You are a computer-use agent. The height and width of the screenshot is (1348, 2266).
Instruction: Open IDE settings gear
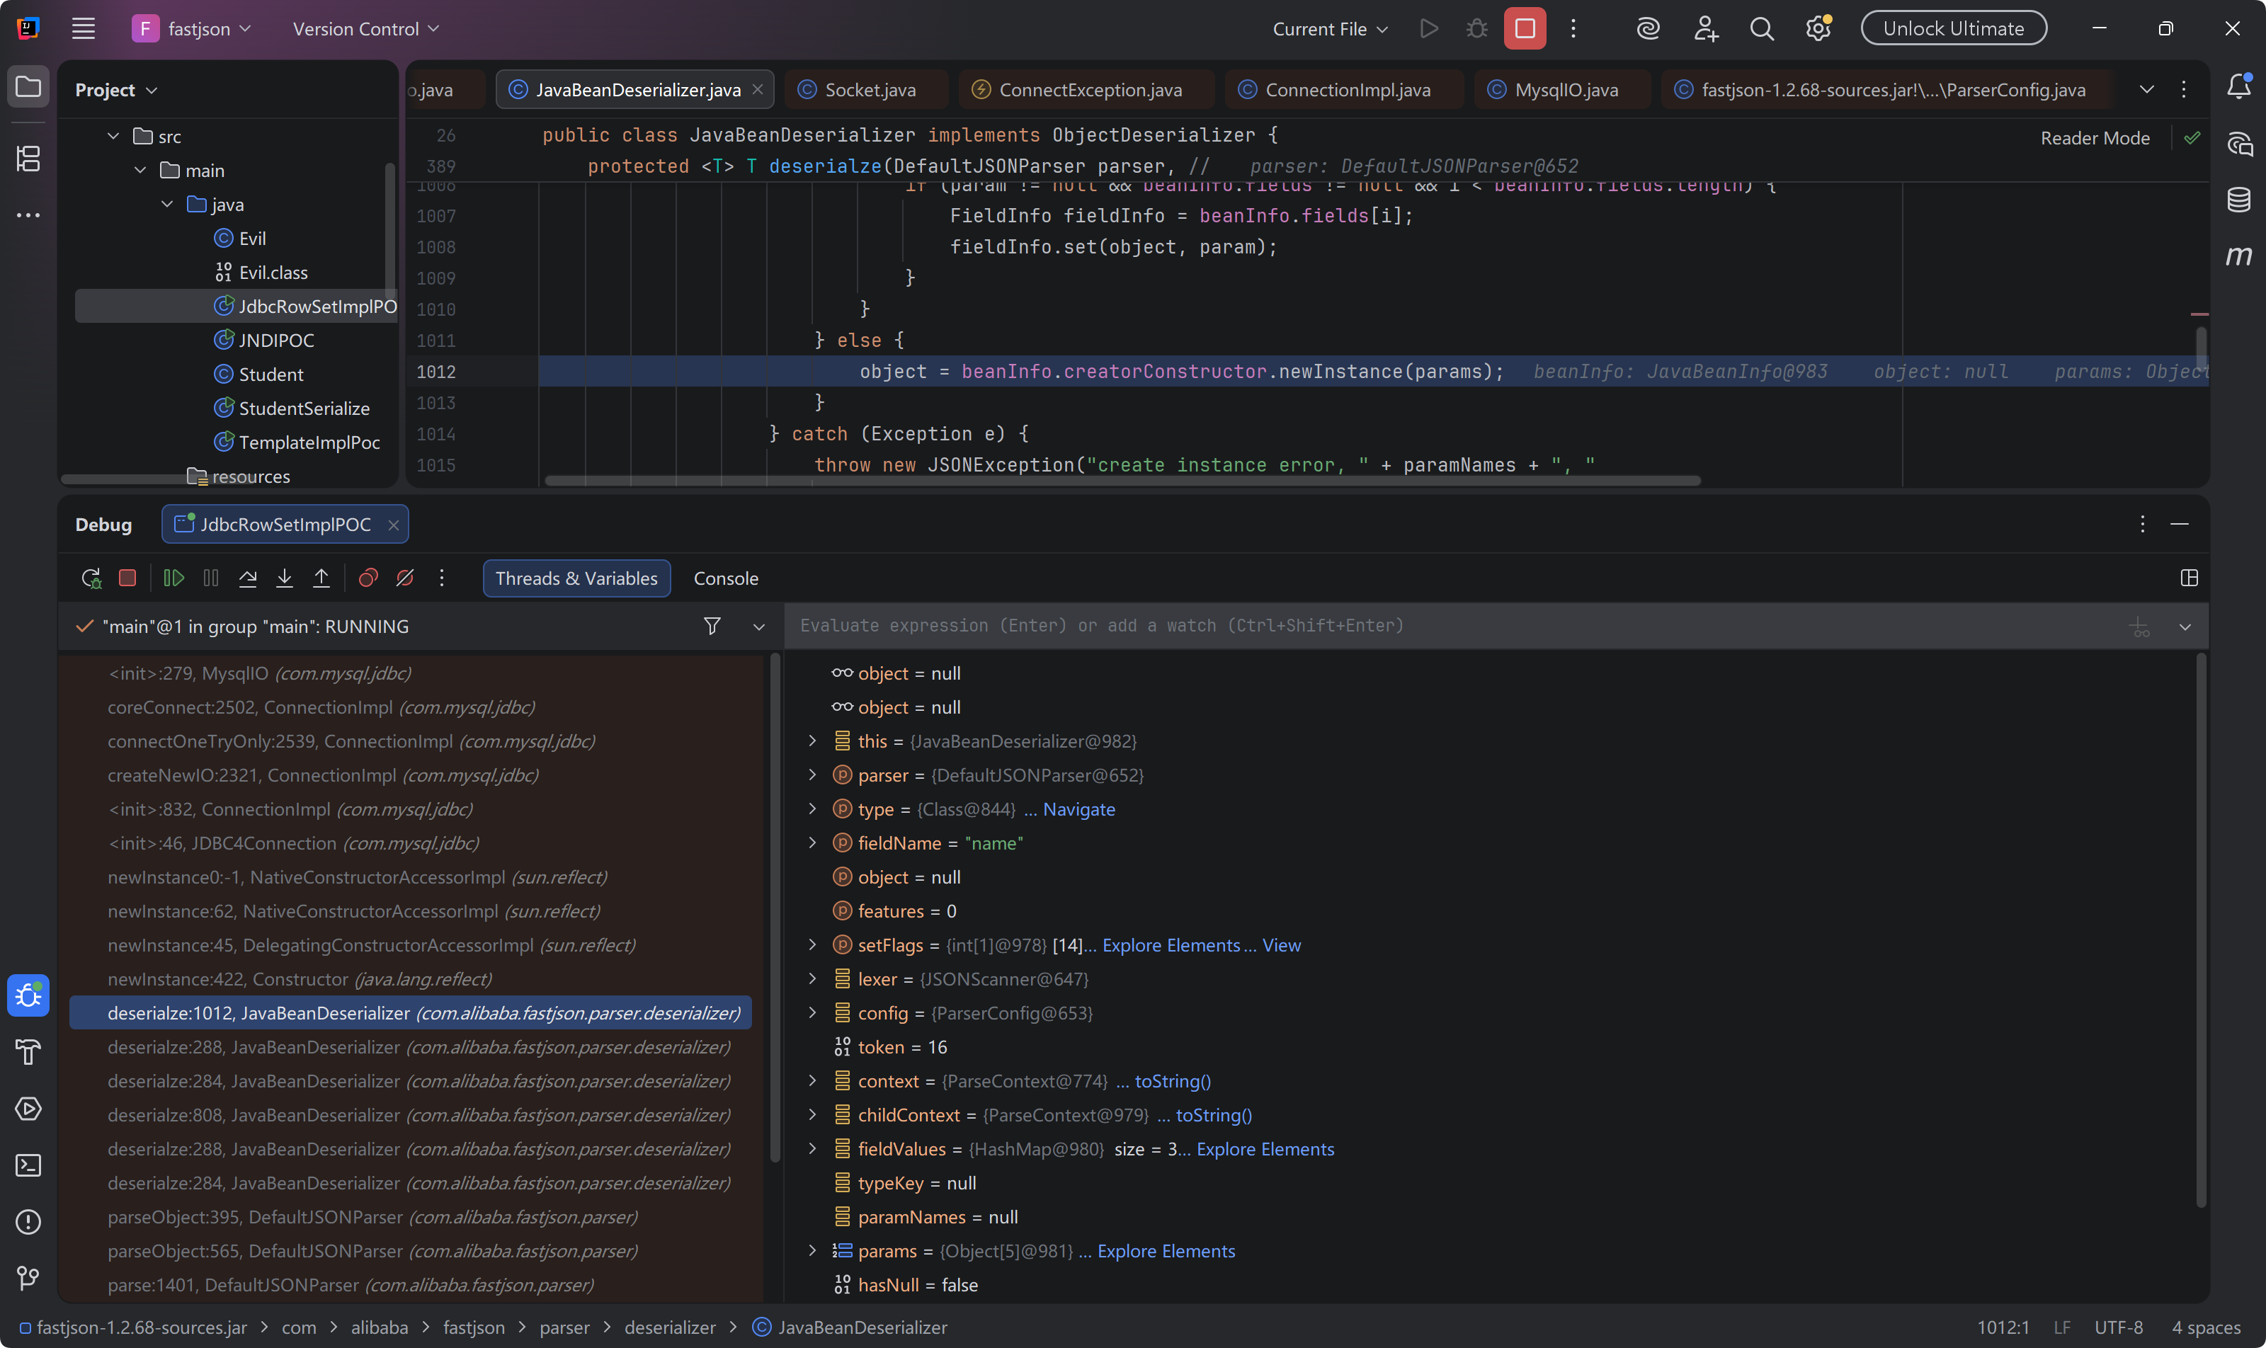pos(1818,28)
